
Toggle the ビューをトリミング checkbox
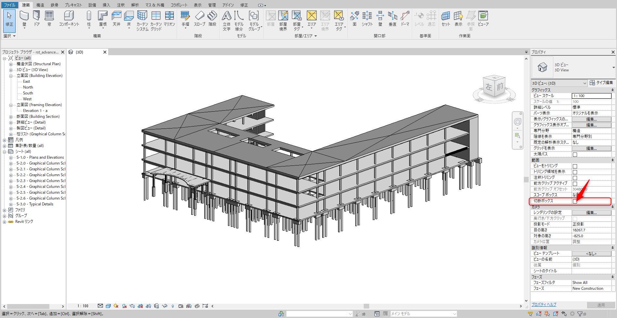pyautogui.click(x=575, y=166)
